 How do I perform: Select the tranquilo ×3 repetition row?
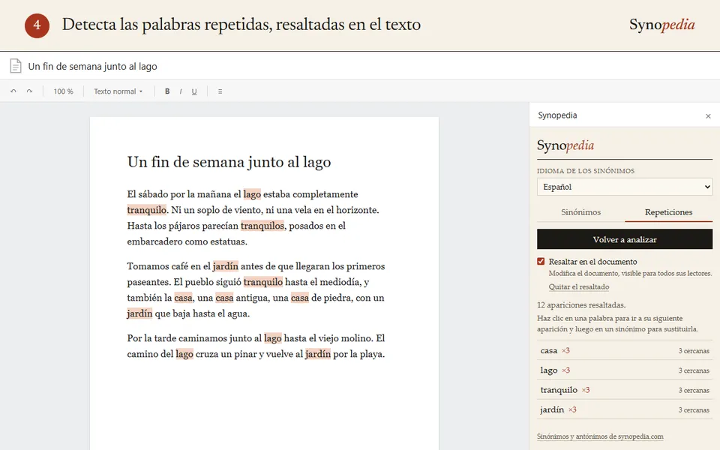pos(625,390)
